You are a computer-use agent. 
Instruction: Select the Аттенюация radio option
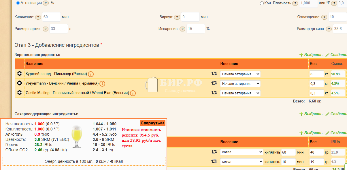[18, 3]
